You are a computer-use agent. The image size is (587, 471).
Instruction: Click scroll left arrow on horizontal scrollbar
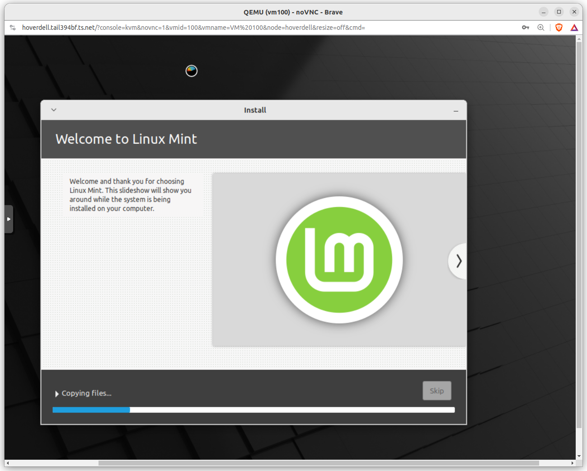8,463
